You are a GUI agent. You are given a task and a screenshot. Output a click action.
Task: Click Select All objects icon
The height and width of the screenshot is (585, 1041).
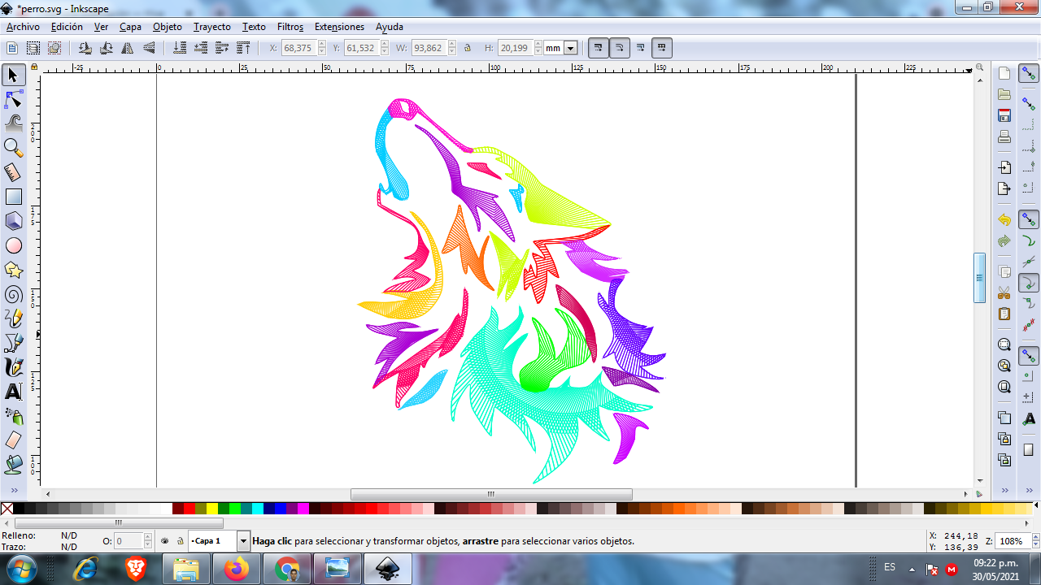click(x=12, y=48)
